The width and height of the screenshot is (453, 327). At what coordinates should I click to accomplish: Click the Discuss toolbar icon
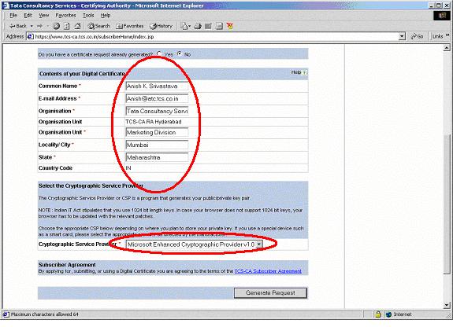click(x=219, y=26)
